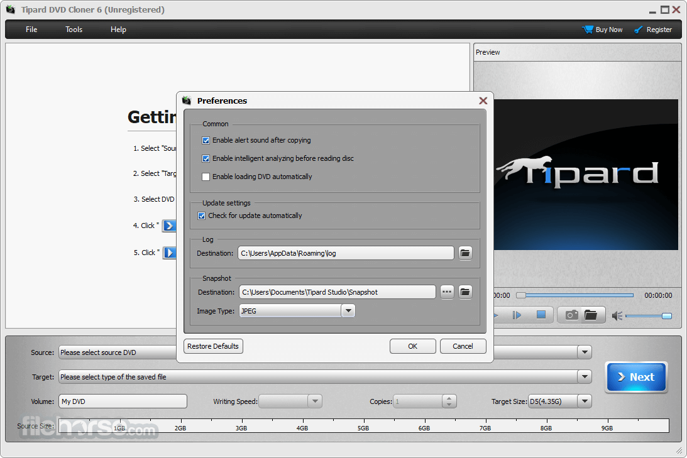Toggle Enable intelligent analyzing before reading disc
Screen dimensions: 687x458
pos(206,158)
